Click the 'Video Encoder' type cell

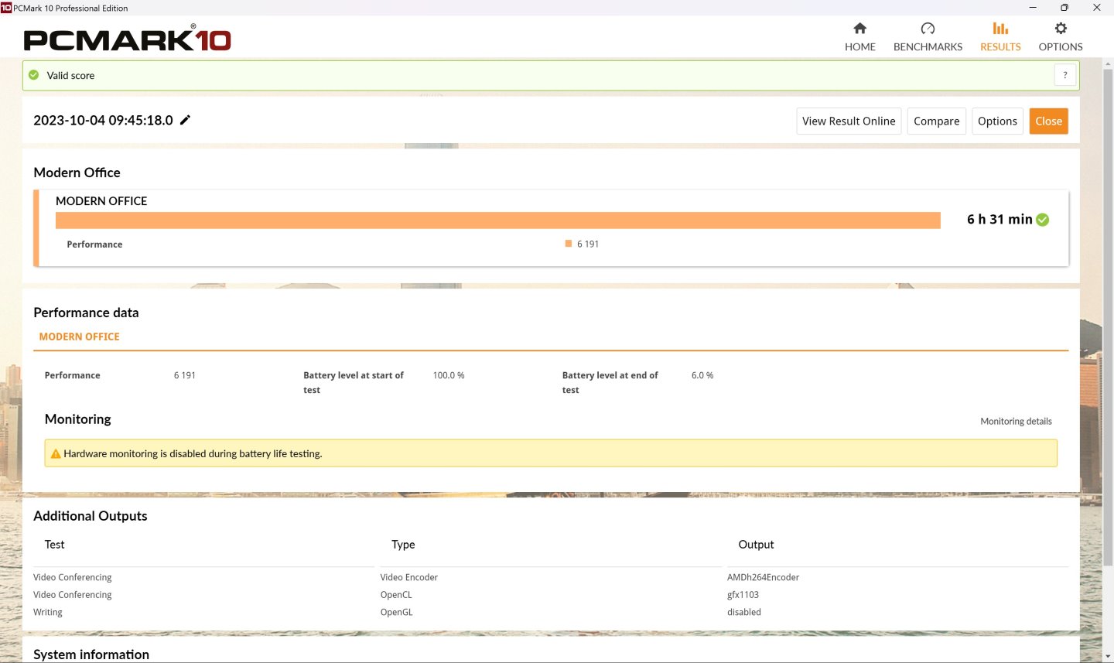[x=409, y=577]
